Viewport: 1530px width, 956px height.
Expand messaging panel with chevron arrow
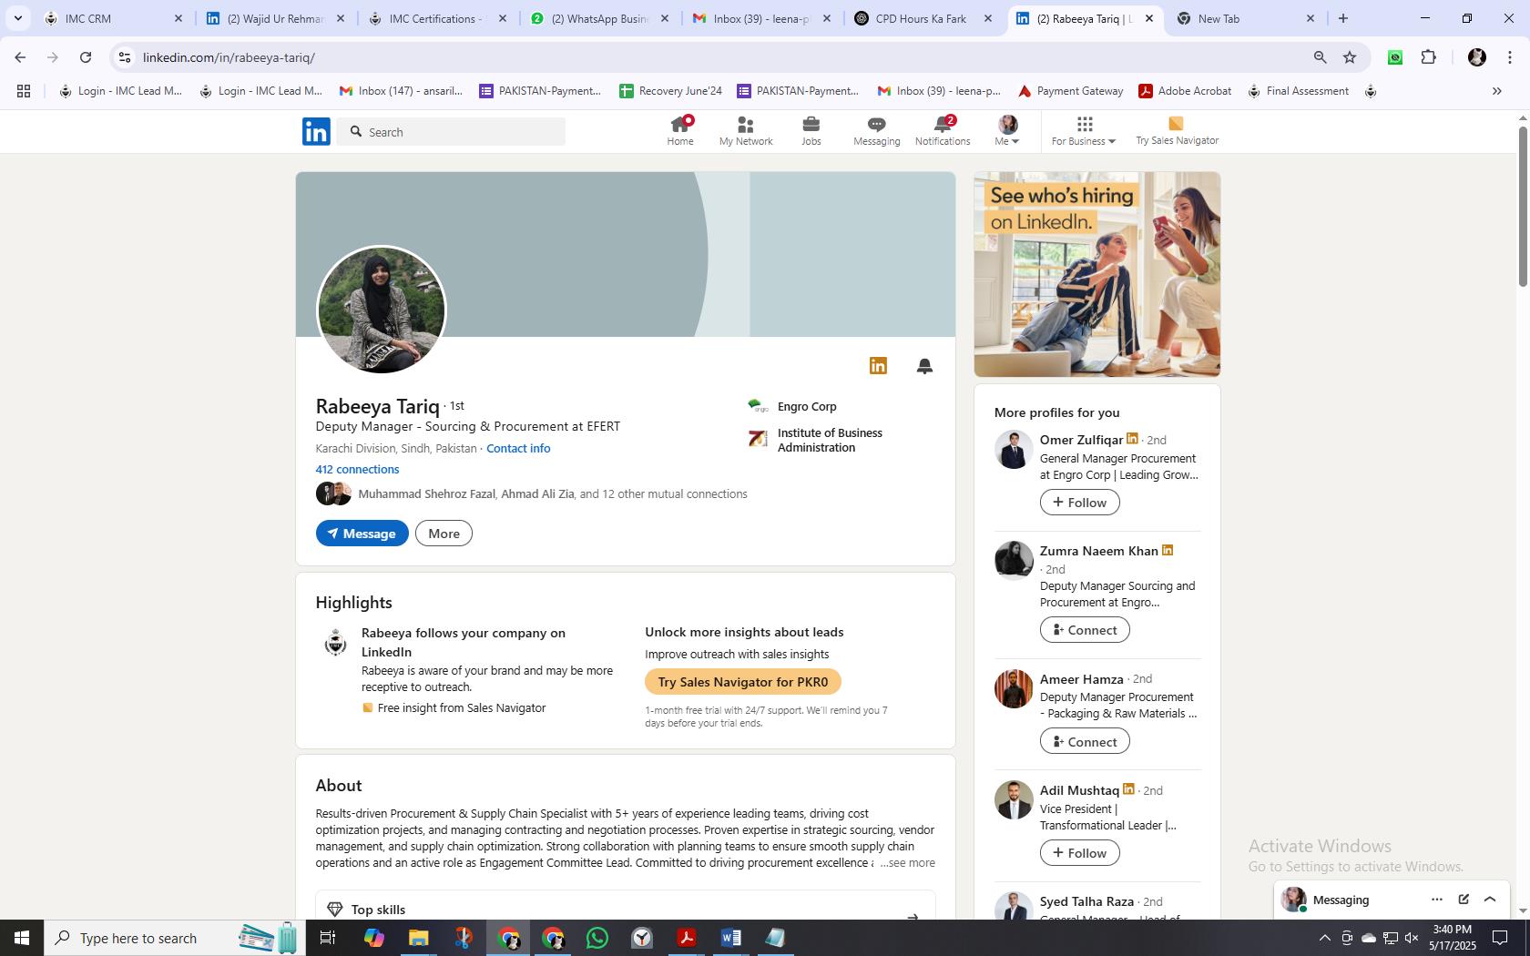pyautogui.click(x=1490, y=900)
